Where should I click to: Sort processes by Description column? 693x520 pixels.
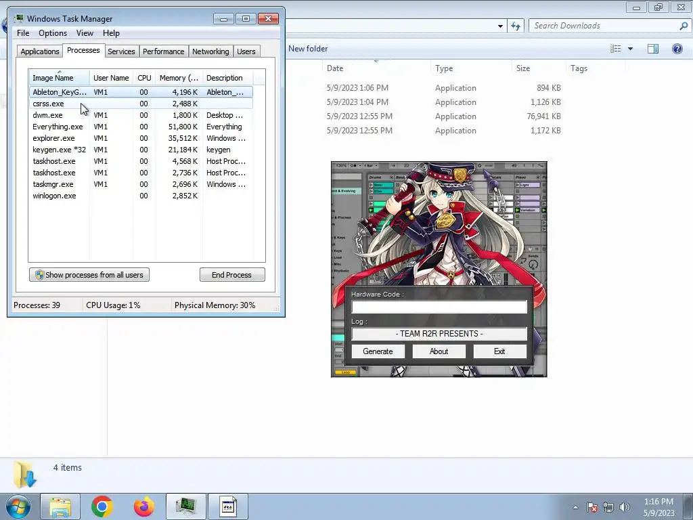227,78
